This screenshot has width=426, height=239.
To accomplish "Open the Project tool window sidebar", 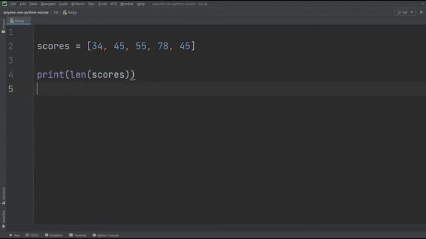I will (x=3, y=26).
